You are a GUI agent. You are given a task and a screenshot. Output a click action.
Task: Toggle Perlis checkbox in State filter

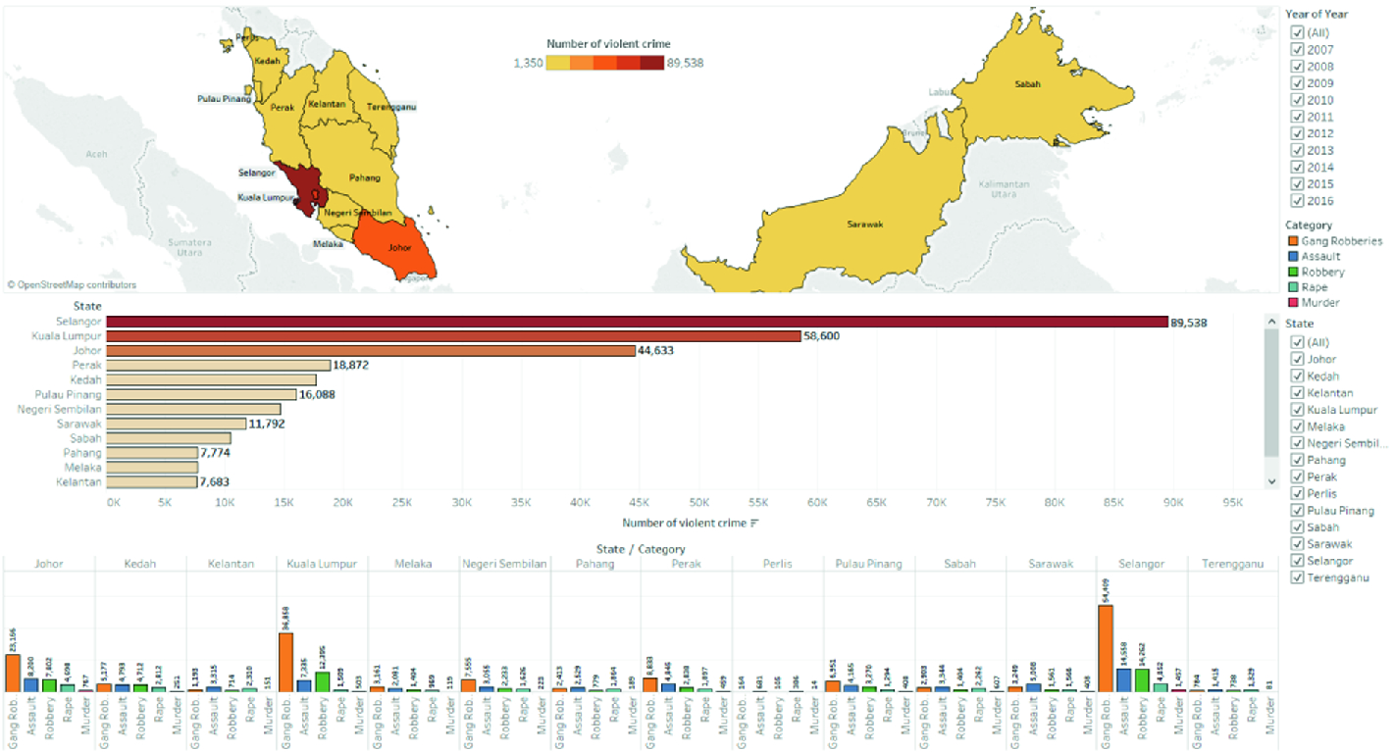point(1297,493)
